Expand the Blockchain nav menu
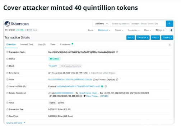This screenshot has height=129, width=181. [x=104, y=30]
